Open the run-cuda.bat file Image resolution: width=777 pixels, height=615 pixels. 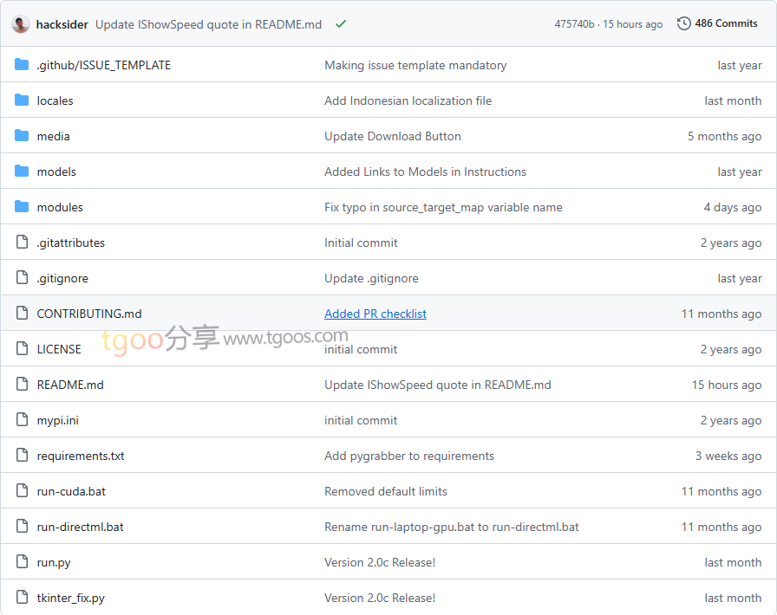tap(71, 491)
